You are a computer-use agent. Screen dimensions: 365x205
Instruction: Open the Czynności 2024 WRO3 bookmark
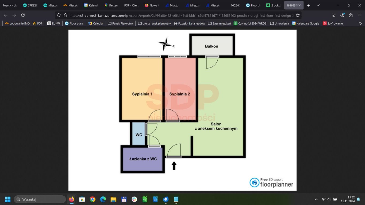point(250,23)
